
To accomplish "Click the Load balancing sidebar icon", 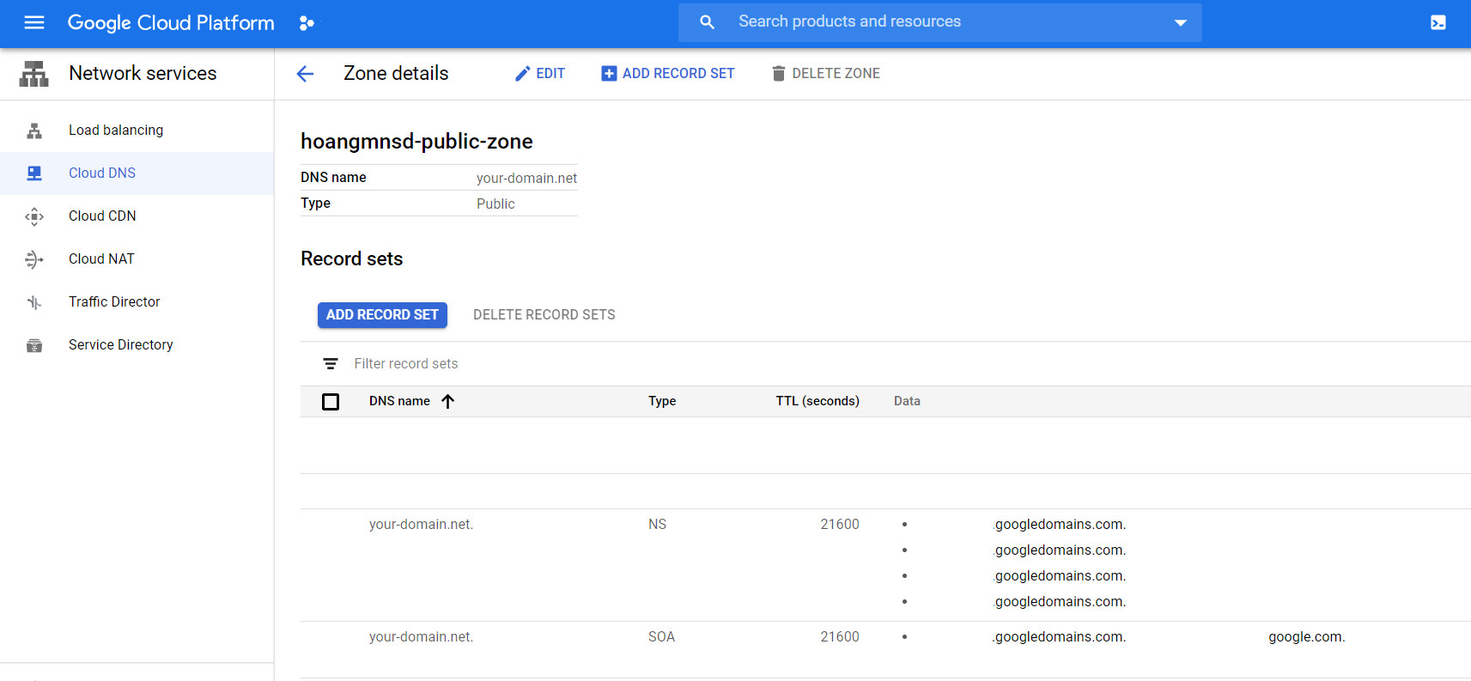I will click(x=34, y=131).
